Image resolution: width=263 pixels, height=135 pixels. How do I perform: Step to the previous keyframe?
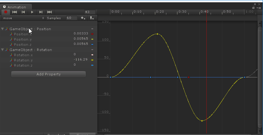(x=23, y=12)
